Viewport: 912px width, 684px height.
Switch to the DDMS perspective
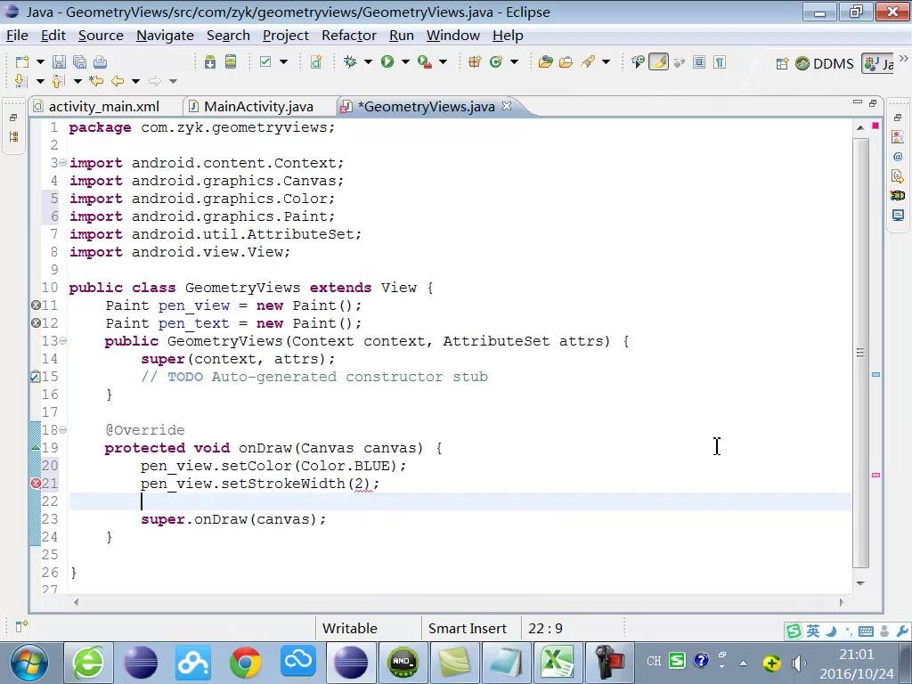click(824, 63)
